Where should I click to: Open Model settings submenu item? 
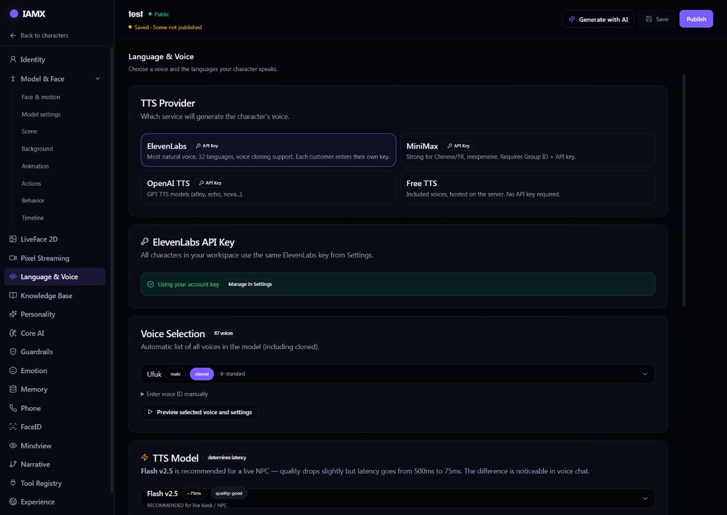coord(41,115)
